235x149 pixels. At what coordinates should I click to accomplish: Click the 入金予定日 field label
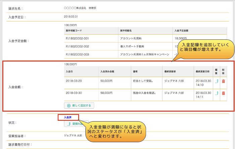17,17
